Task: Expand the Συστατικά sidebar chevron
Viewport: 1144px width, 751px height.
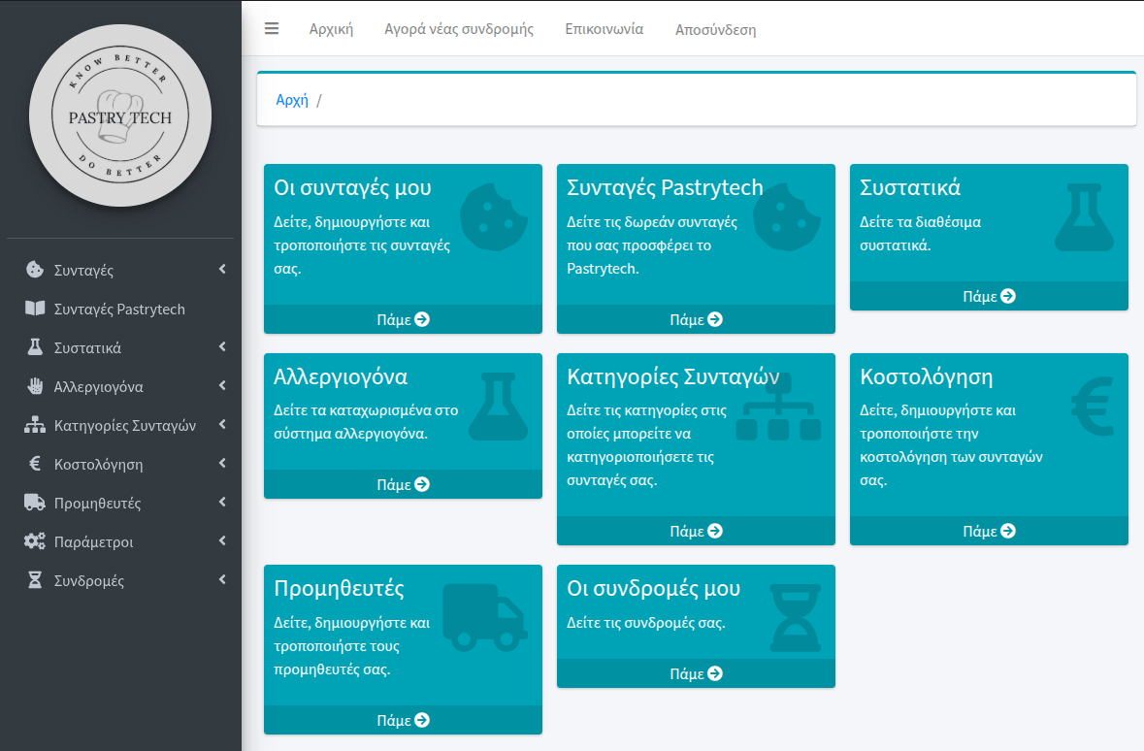Action: [222, 346]
